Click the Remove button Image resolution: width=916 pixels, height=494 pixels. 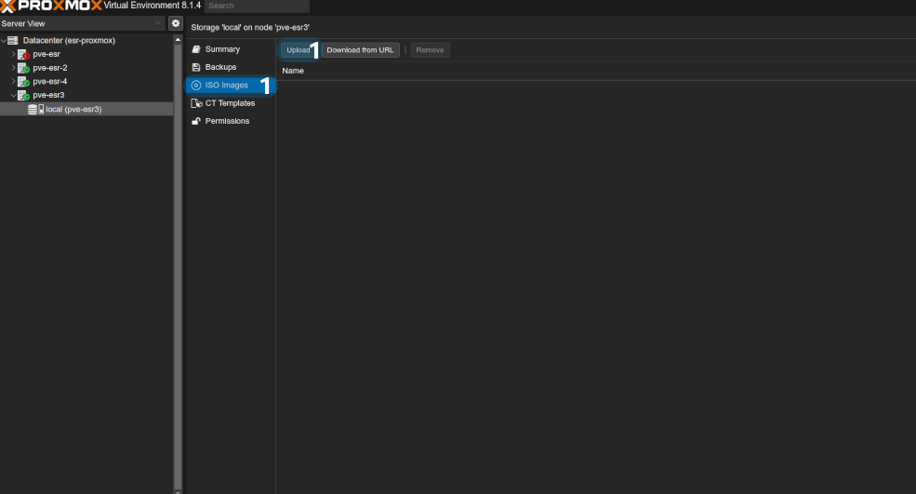coord(430,50)
